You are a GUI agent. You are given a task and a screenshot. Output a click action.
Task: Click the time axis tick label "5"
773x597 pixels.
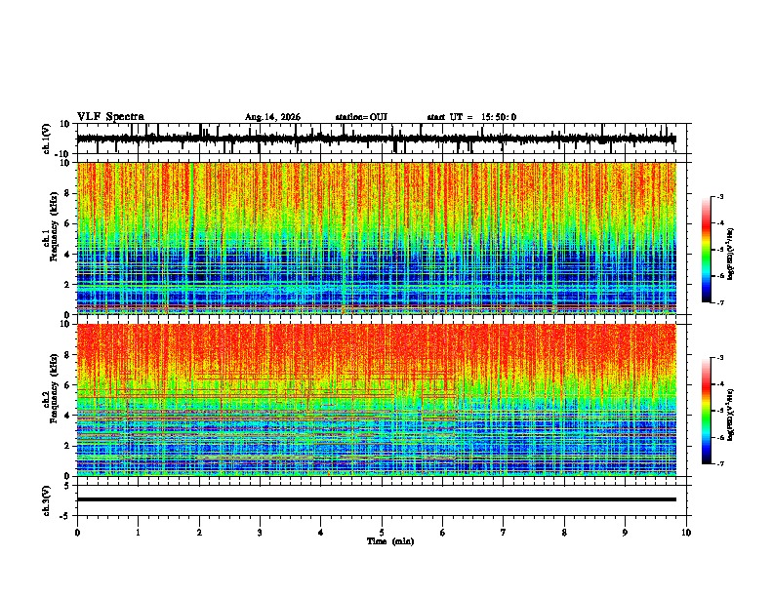tap(382, 533)
